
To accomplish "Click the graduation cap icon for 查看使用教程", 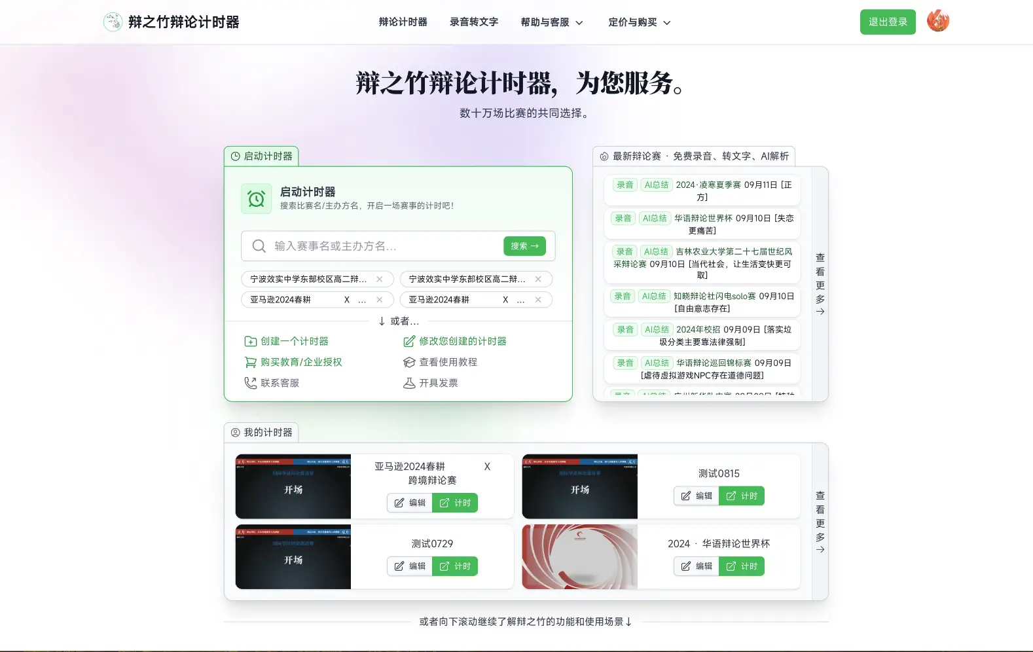I will (409, 362).
